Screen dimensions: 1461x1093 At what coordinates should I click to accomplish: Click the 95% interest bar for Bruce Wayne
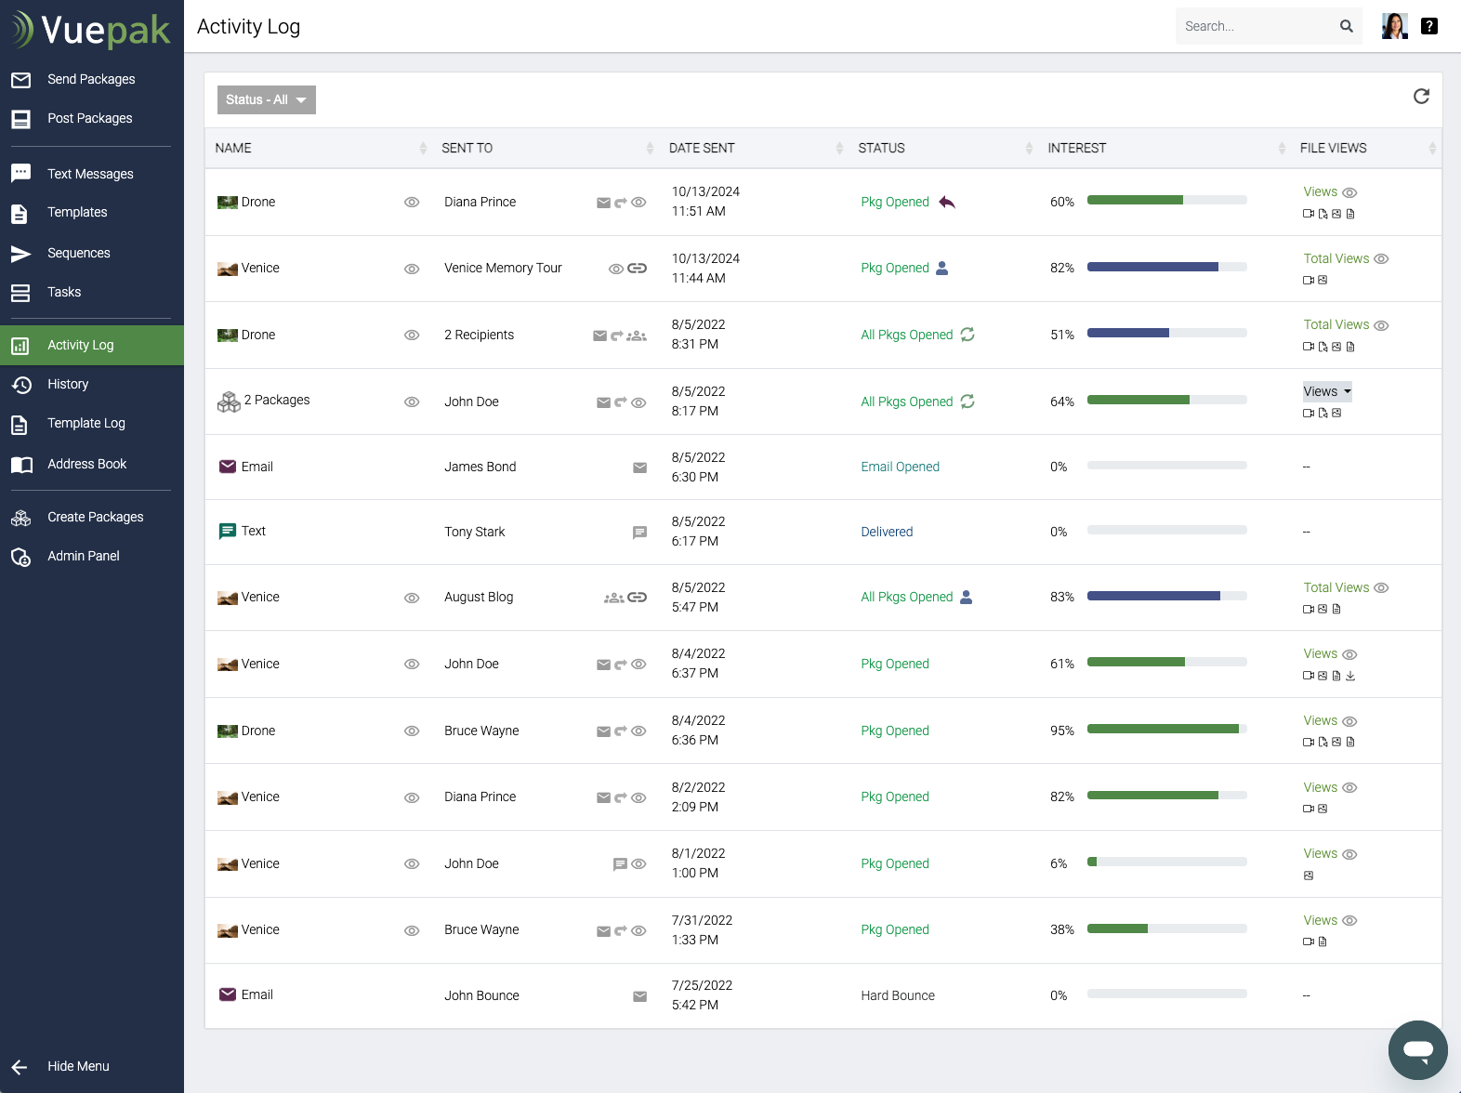(1165, 730)
